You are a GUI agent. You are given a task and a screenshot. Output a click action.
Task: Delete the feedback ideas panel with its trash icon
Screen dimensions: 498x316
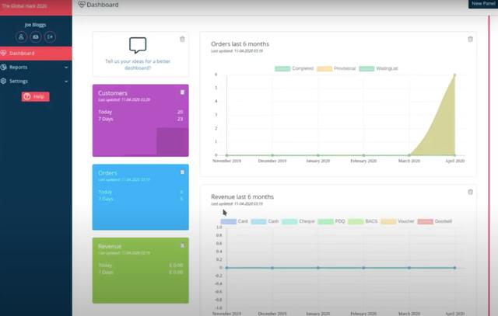[182, 39]
